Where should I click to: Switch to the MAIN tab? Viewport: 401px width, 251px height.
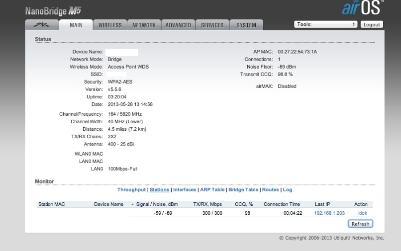(x=76, y=25)
